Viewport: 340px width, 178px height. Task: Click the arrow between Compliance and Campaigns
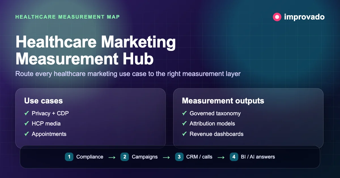coord(112,157)
